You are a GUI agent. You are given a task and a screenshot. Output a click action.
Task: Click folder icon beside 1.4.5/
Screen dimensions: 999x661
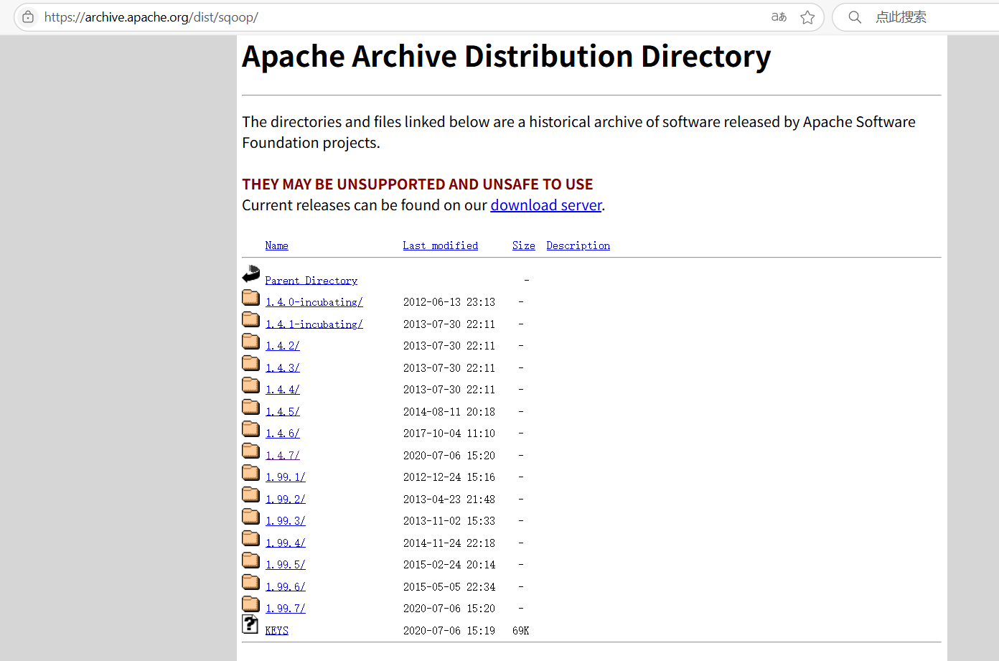click(x=250, y=406)
